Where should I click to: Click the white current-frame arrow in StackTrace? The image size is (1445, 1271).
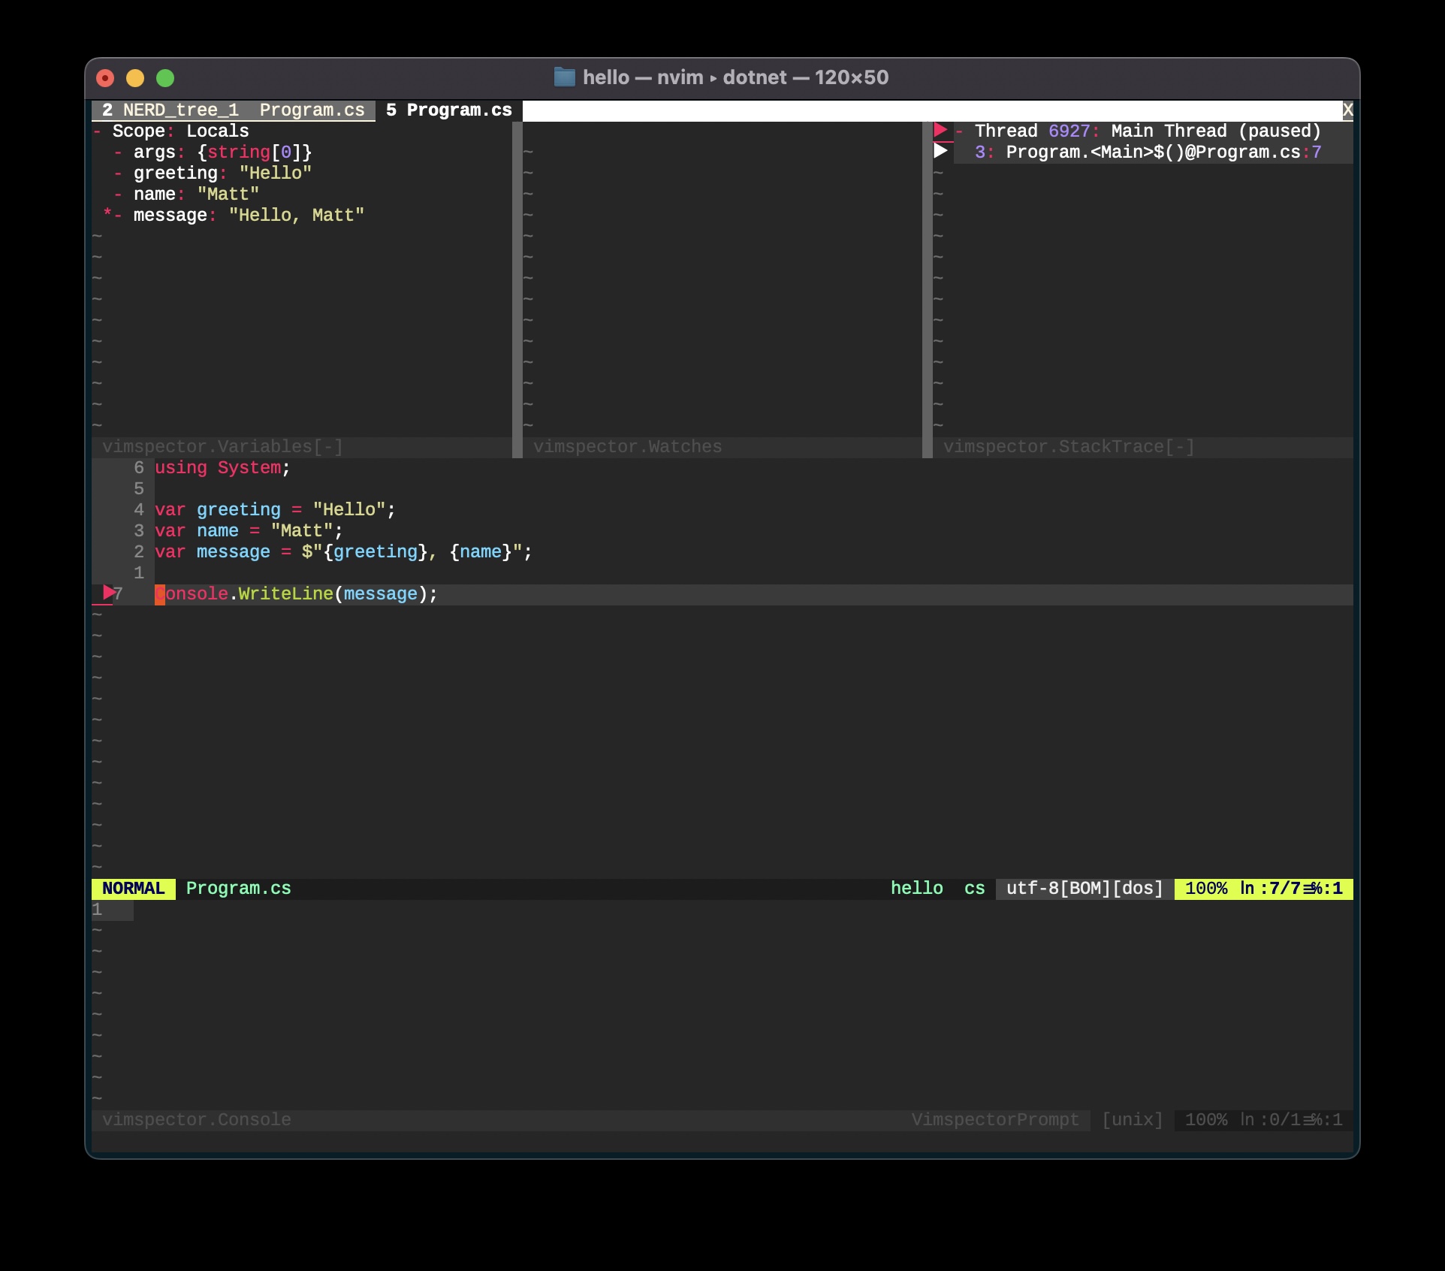[940, 152]
